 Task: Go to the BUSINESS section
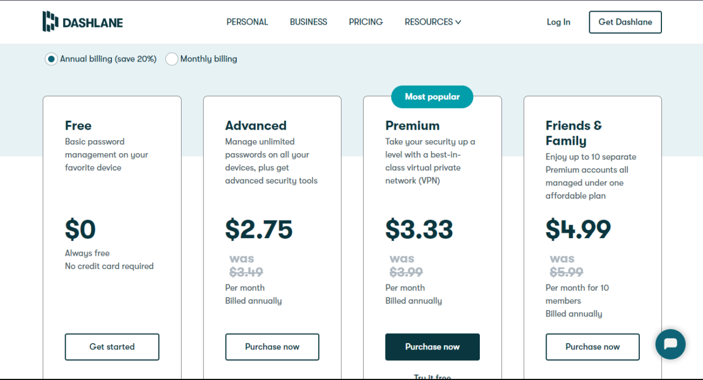(308, 22)
